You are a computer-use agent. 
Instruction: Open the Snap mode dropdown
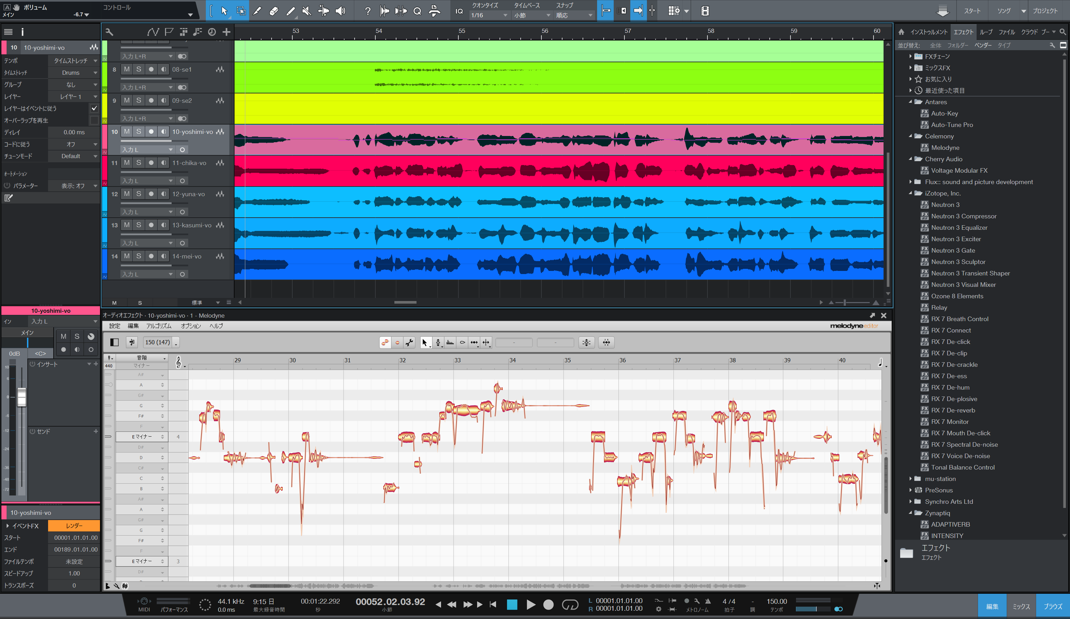(x=574, y=15)
